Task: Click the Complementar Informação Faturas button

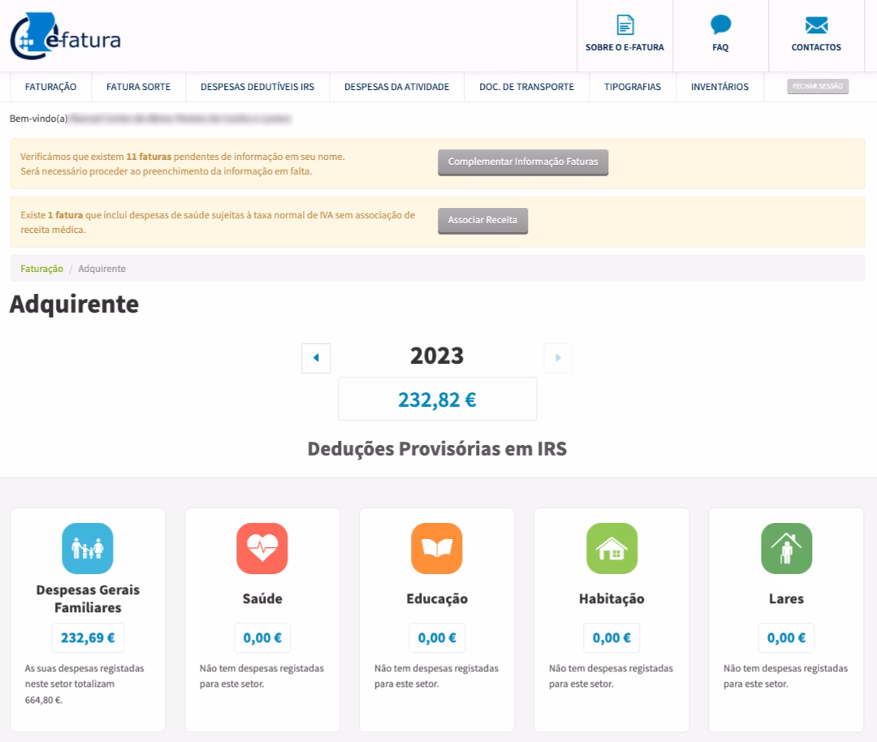Action: (523, 162)
